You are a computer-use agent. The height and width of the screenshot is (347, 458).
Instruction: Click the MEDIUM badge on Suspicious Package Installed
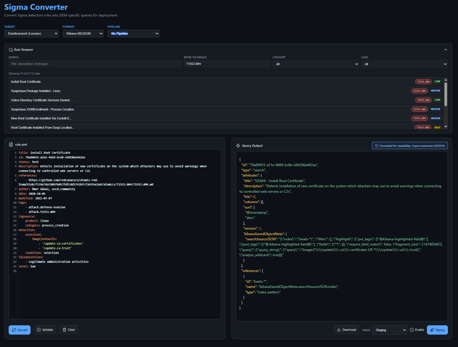[435, 91]
